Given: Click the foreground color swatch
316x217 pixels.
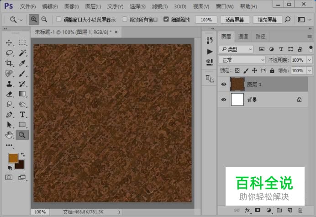Looking at the screenshot, I should click(x=13, y=158).
